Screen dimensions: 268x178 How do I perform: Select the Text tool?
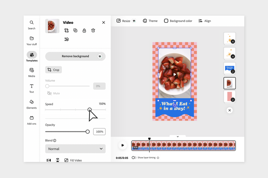(x=31, y=88)
